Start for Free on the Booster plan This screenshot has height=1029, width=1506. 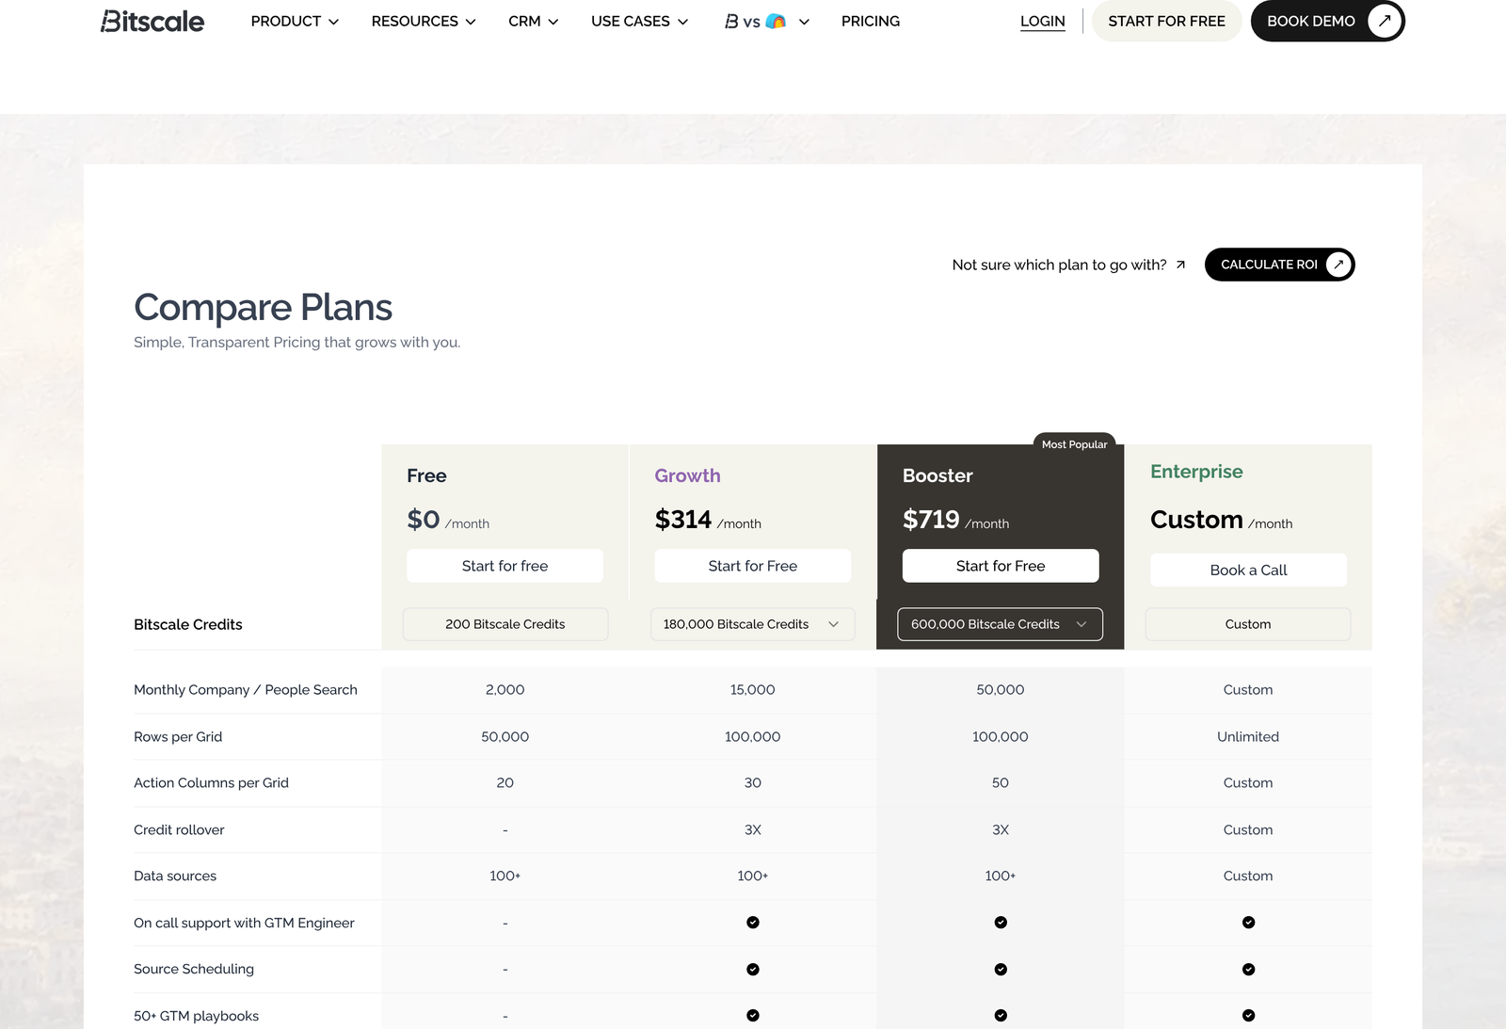tap(1001, 566)
